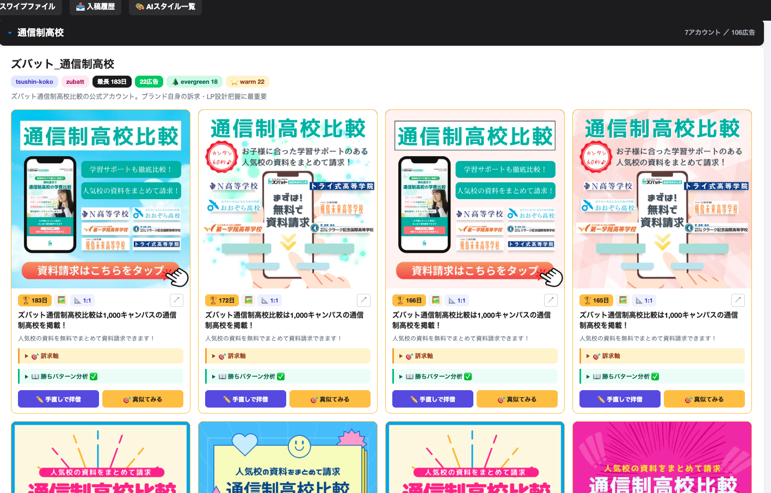This screenshot has height=493, width=771.
Task: Click 真似てみる on the 183日 card
Action: tap(143, 399)
